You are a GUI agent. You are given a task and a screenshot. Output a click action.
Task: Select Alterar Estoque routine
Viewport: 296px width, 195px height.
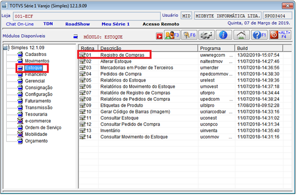[116, 61]
